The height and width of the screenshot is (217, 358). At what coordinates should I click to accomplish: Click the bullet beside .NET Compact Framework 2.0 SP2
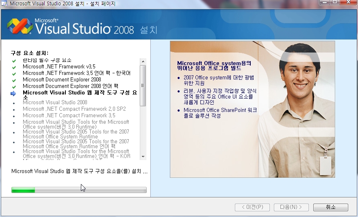[14, 110]
